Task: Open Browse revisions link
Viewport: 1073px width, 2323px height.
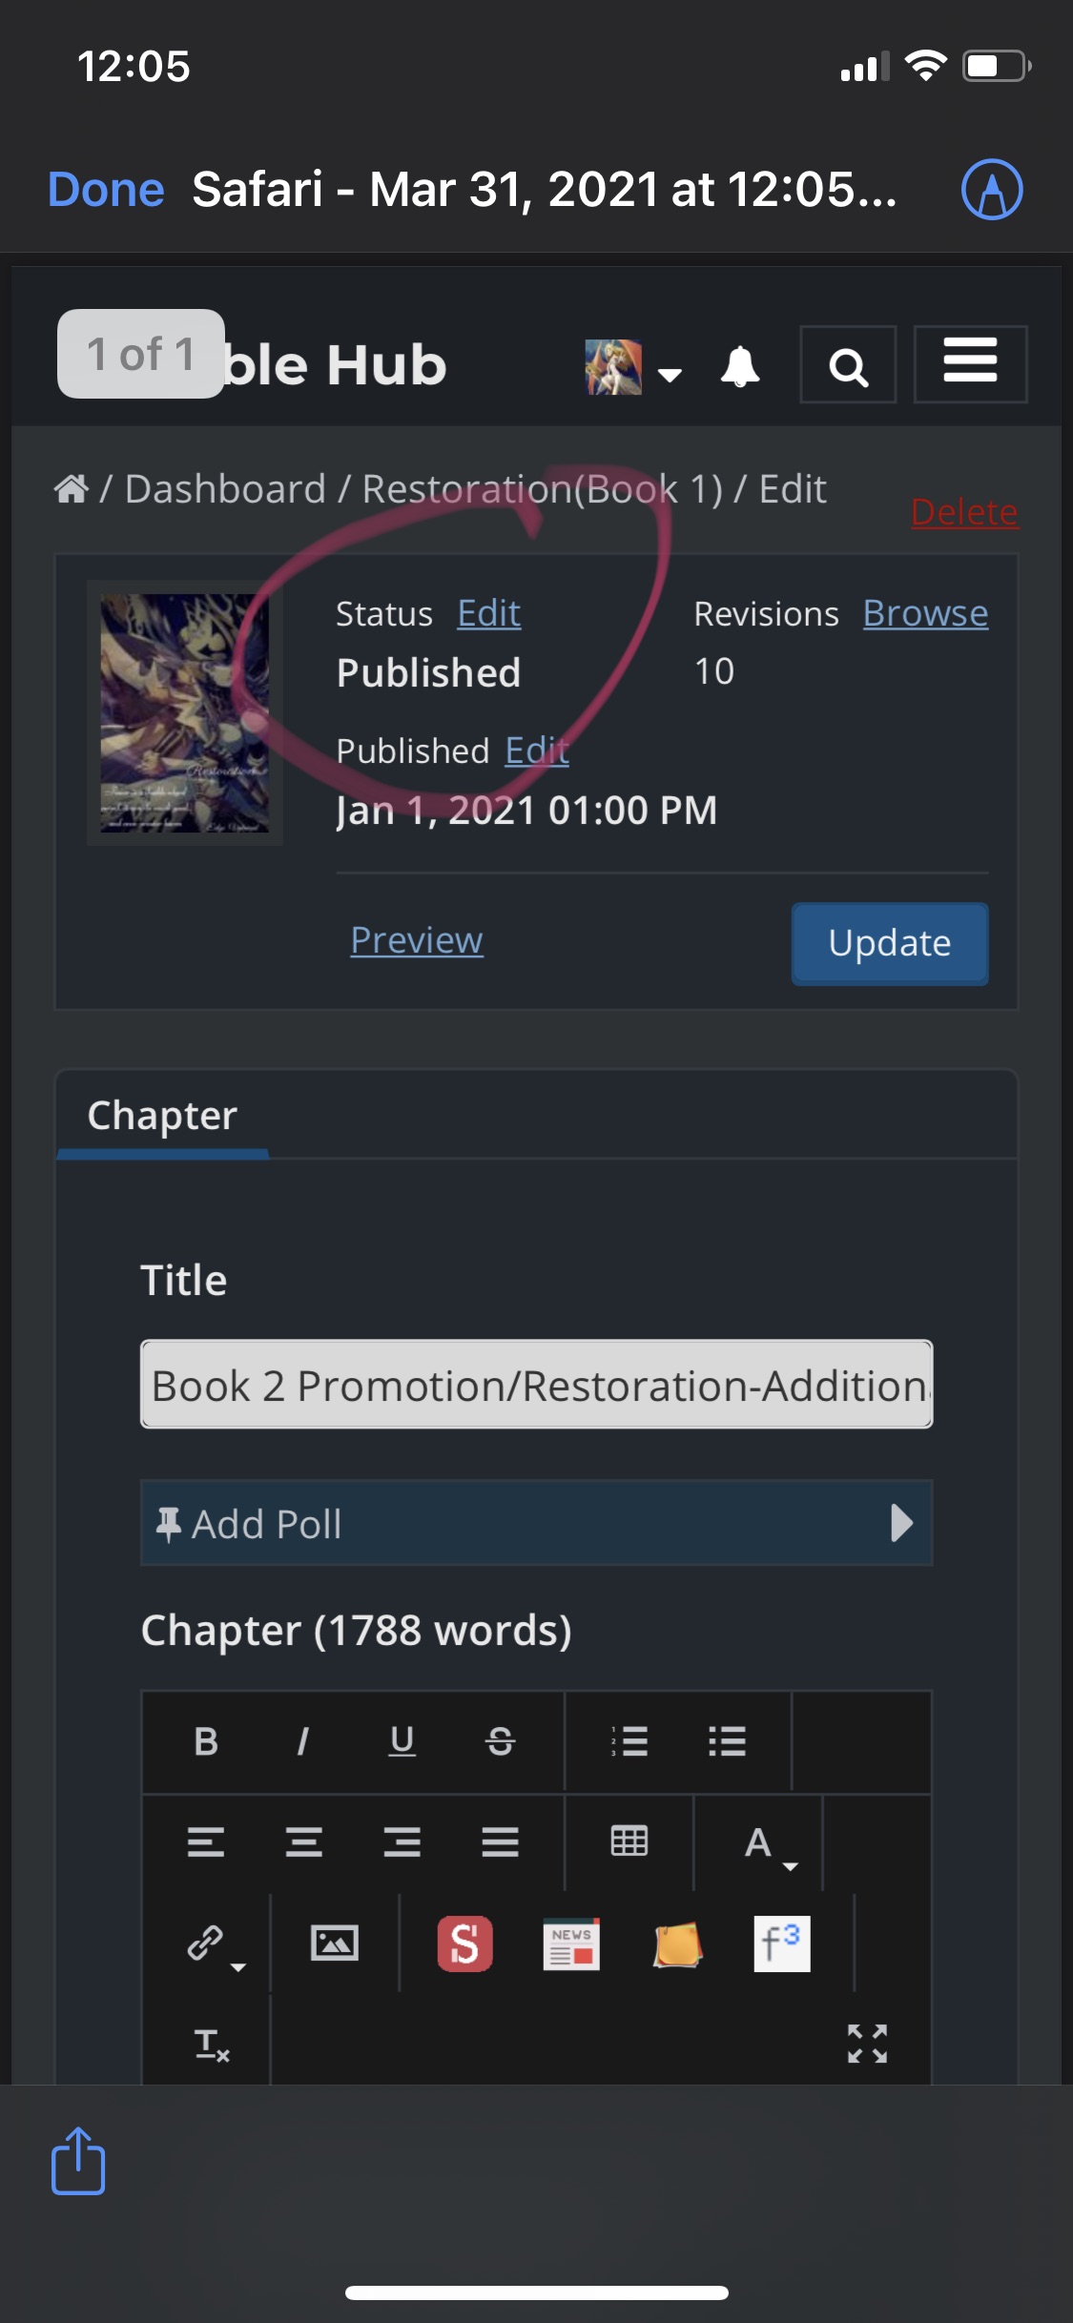Action: 925,613
